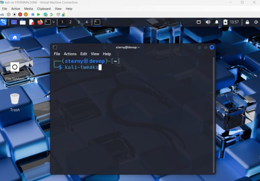Pause the virtual machine

click(x=33, y=15)
